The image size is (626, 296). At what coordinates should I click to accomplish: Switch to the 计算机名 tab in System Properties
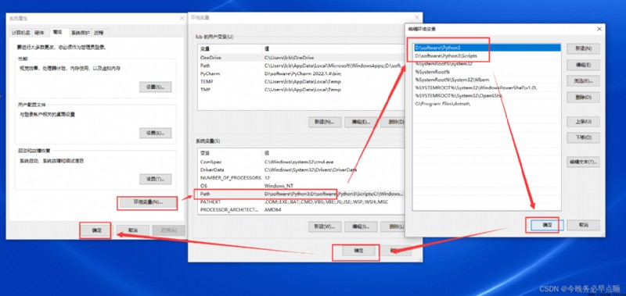pyautogui.click(x=21, y=33)
